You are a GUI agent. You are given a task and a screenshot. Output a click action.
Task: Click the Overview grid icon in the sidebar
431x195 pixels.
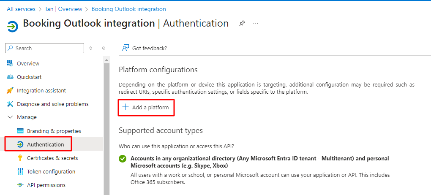click(10, 63)
